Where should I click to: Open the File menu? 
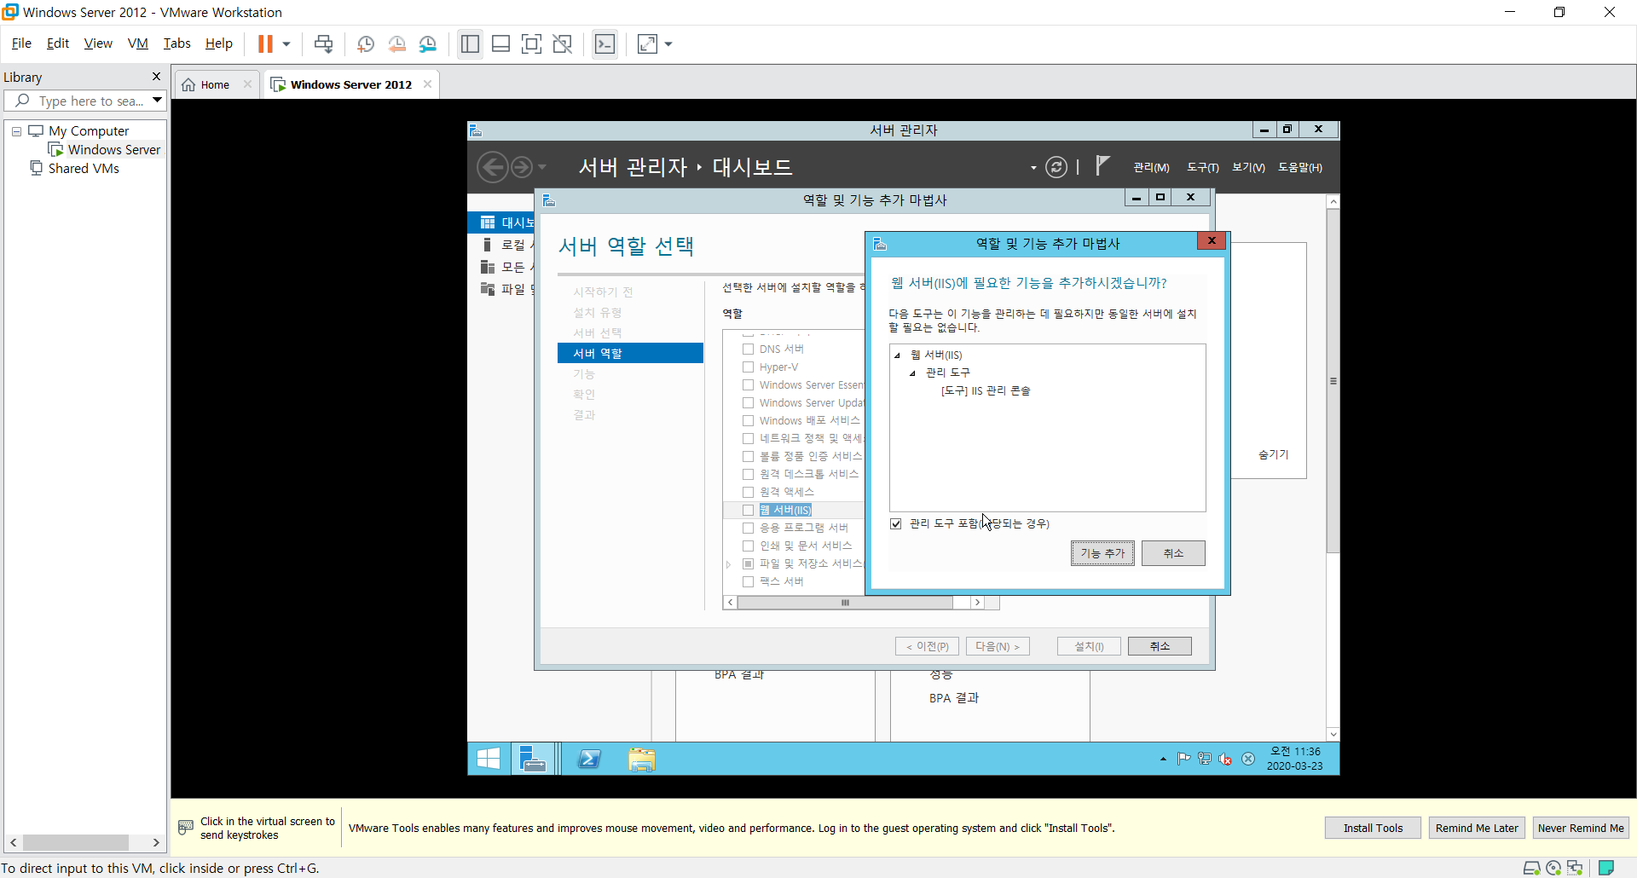click(21, 43)
